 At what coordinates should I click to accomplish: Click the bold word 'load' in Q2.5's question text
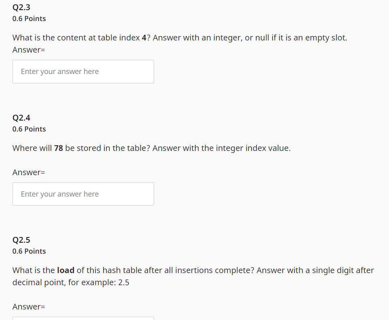point(66,270)
